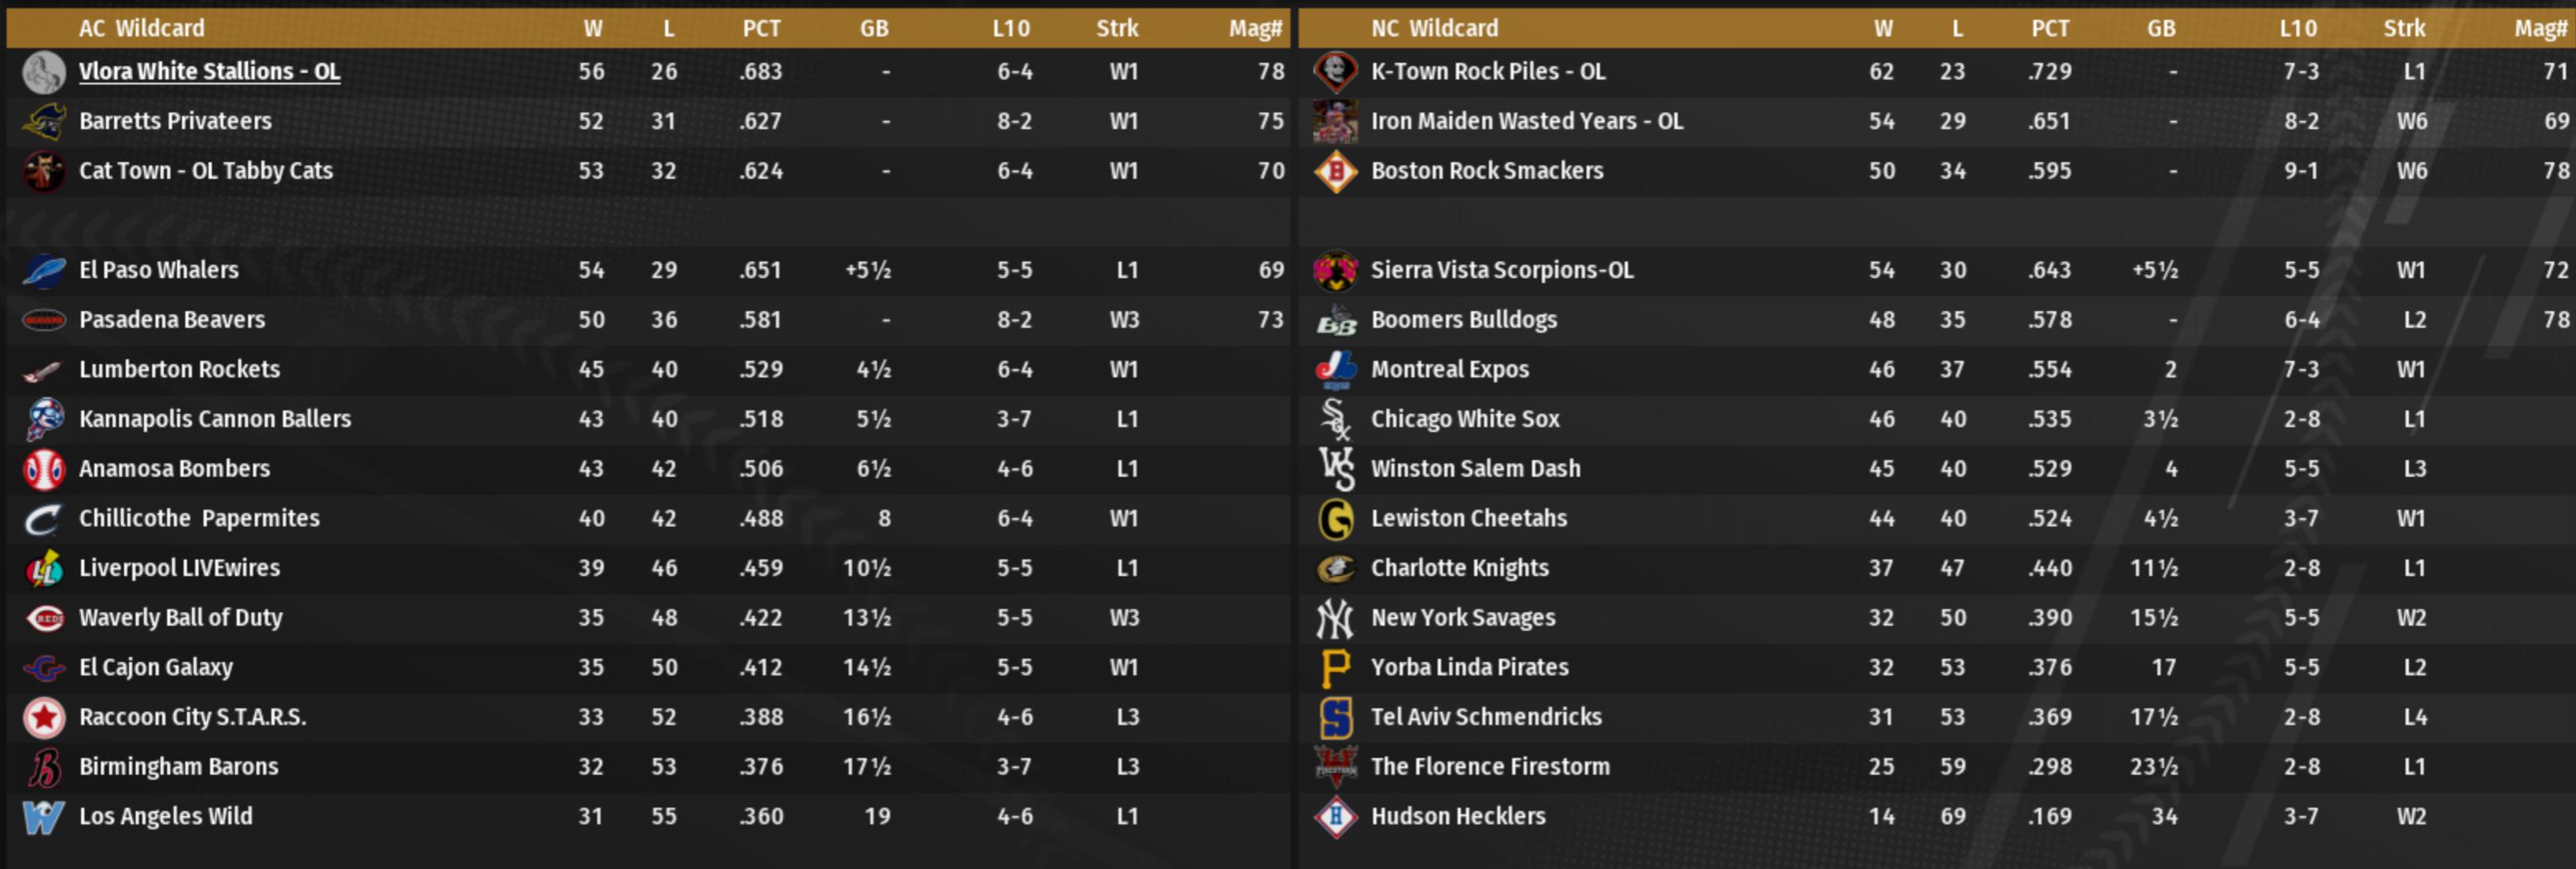The height and width of the screenshot is (869, 2576).
Task: Click the Boston Rock Smackers B logo
Action: click(x=1335, y=172)
